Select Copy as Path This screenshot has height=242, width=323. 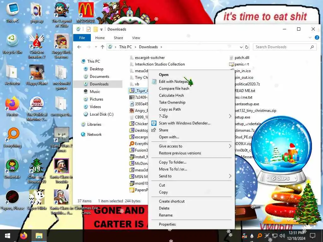(191, 109)
